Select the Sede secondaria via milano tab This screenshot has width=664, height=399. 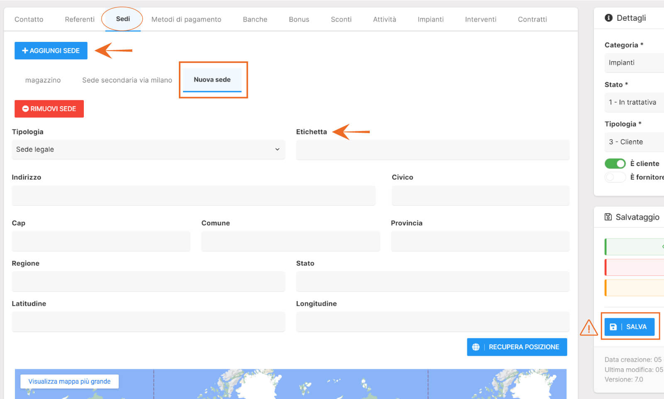click(127, 80)
